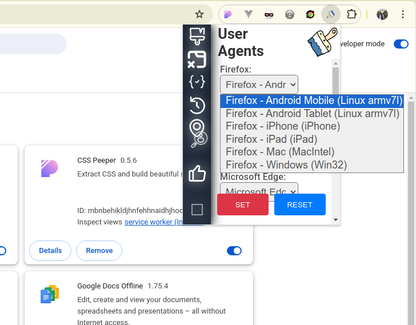
Task: Click the popup scrollbar down arrow
Action: tap(335, 220)
